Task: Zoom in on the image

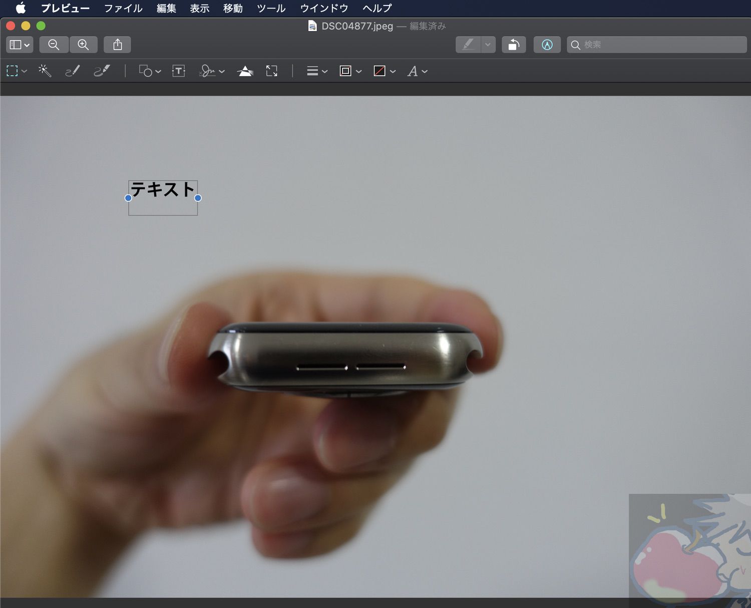Action: click(83, 45)
